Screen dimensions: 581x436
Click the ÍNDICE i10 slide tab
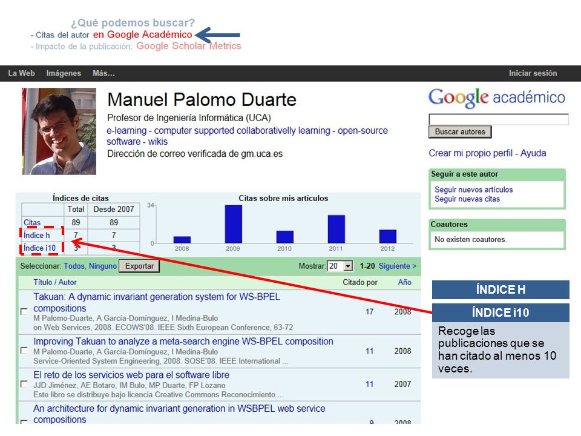pyautogui.click(x=501, y=312)
